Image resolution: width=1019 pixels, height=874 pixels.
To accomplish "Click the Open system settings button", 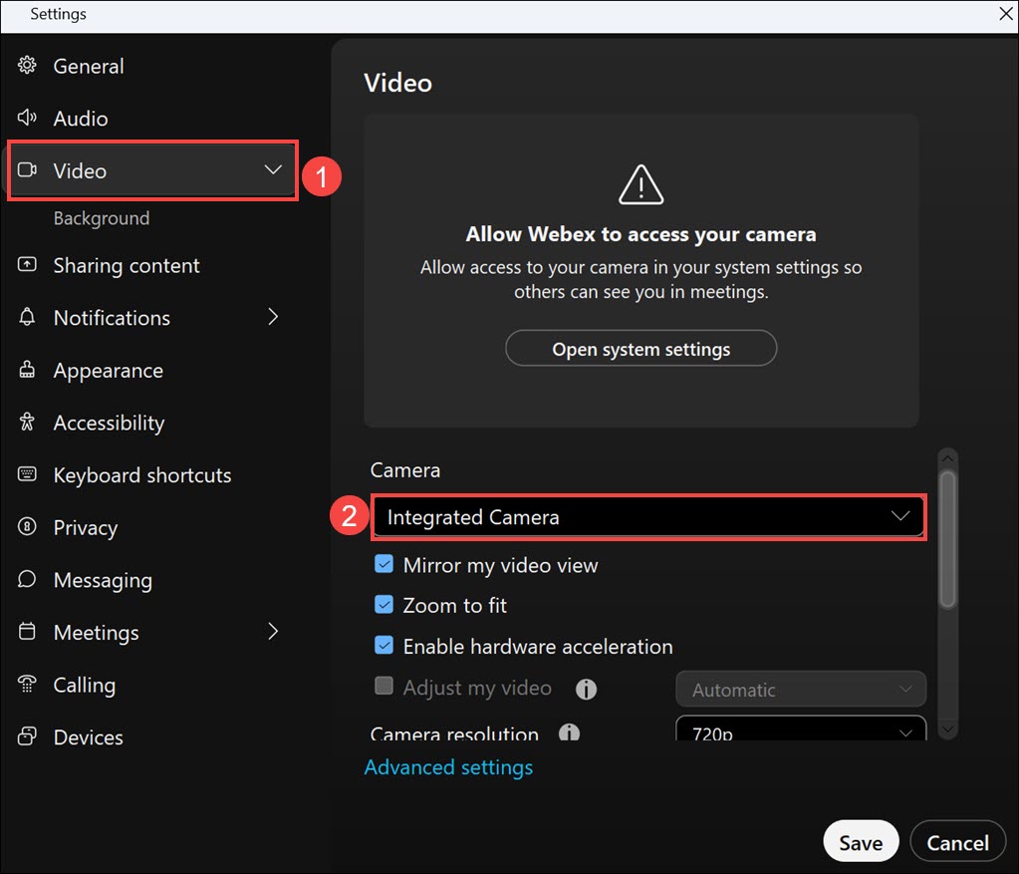I will pos(640,349).
